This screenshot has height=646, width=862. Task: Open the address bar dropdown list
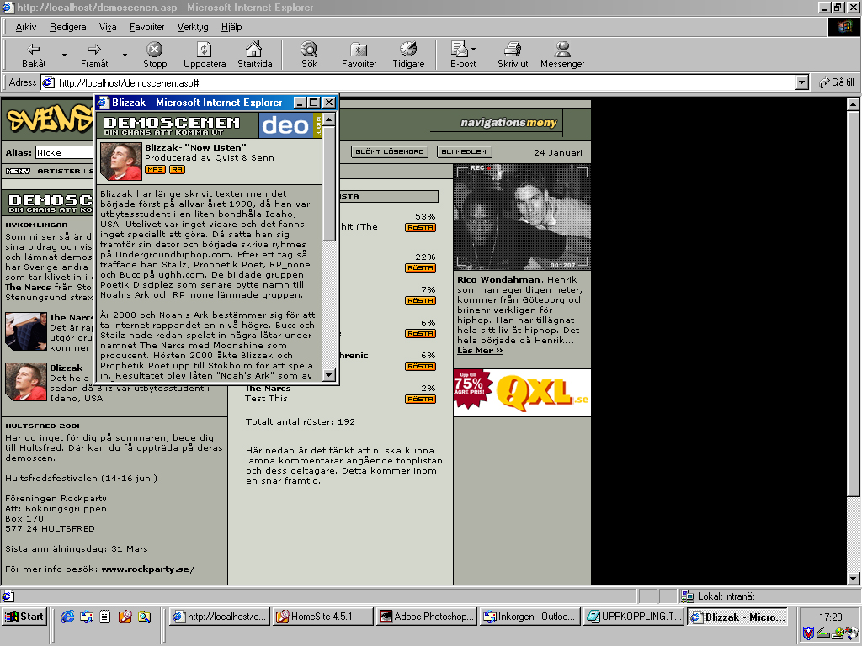(802, 83)
